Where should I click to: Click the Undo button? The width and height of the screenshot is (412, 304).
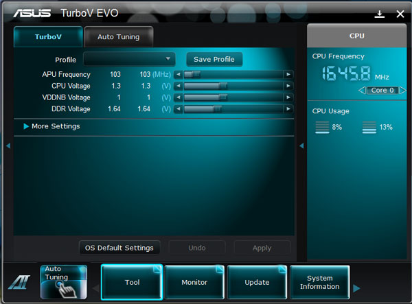tap(197, 248)
